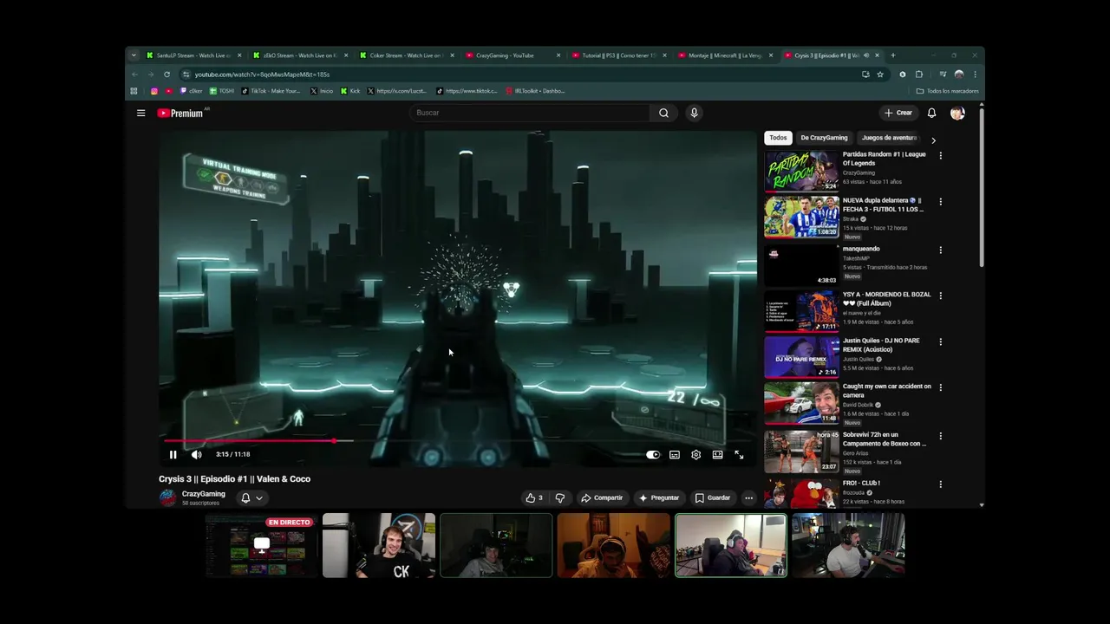The image size is (1110, 624).
Task: Open the YouTube account avatar menu
Action: 957,113
